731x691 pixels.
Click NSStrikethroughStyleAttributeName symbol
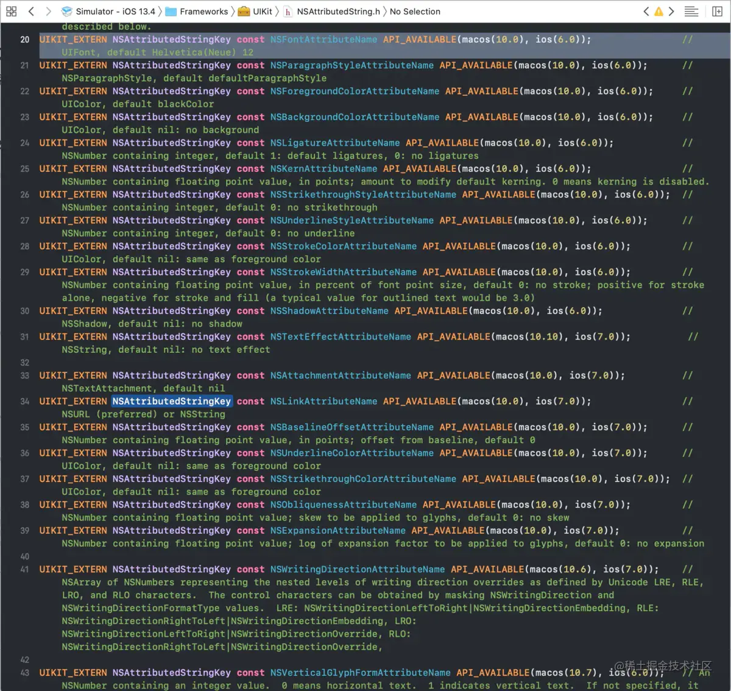(x=363, y=194)
